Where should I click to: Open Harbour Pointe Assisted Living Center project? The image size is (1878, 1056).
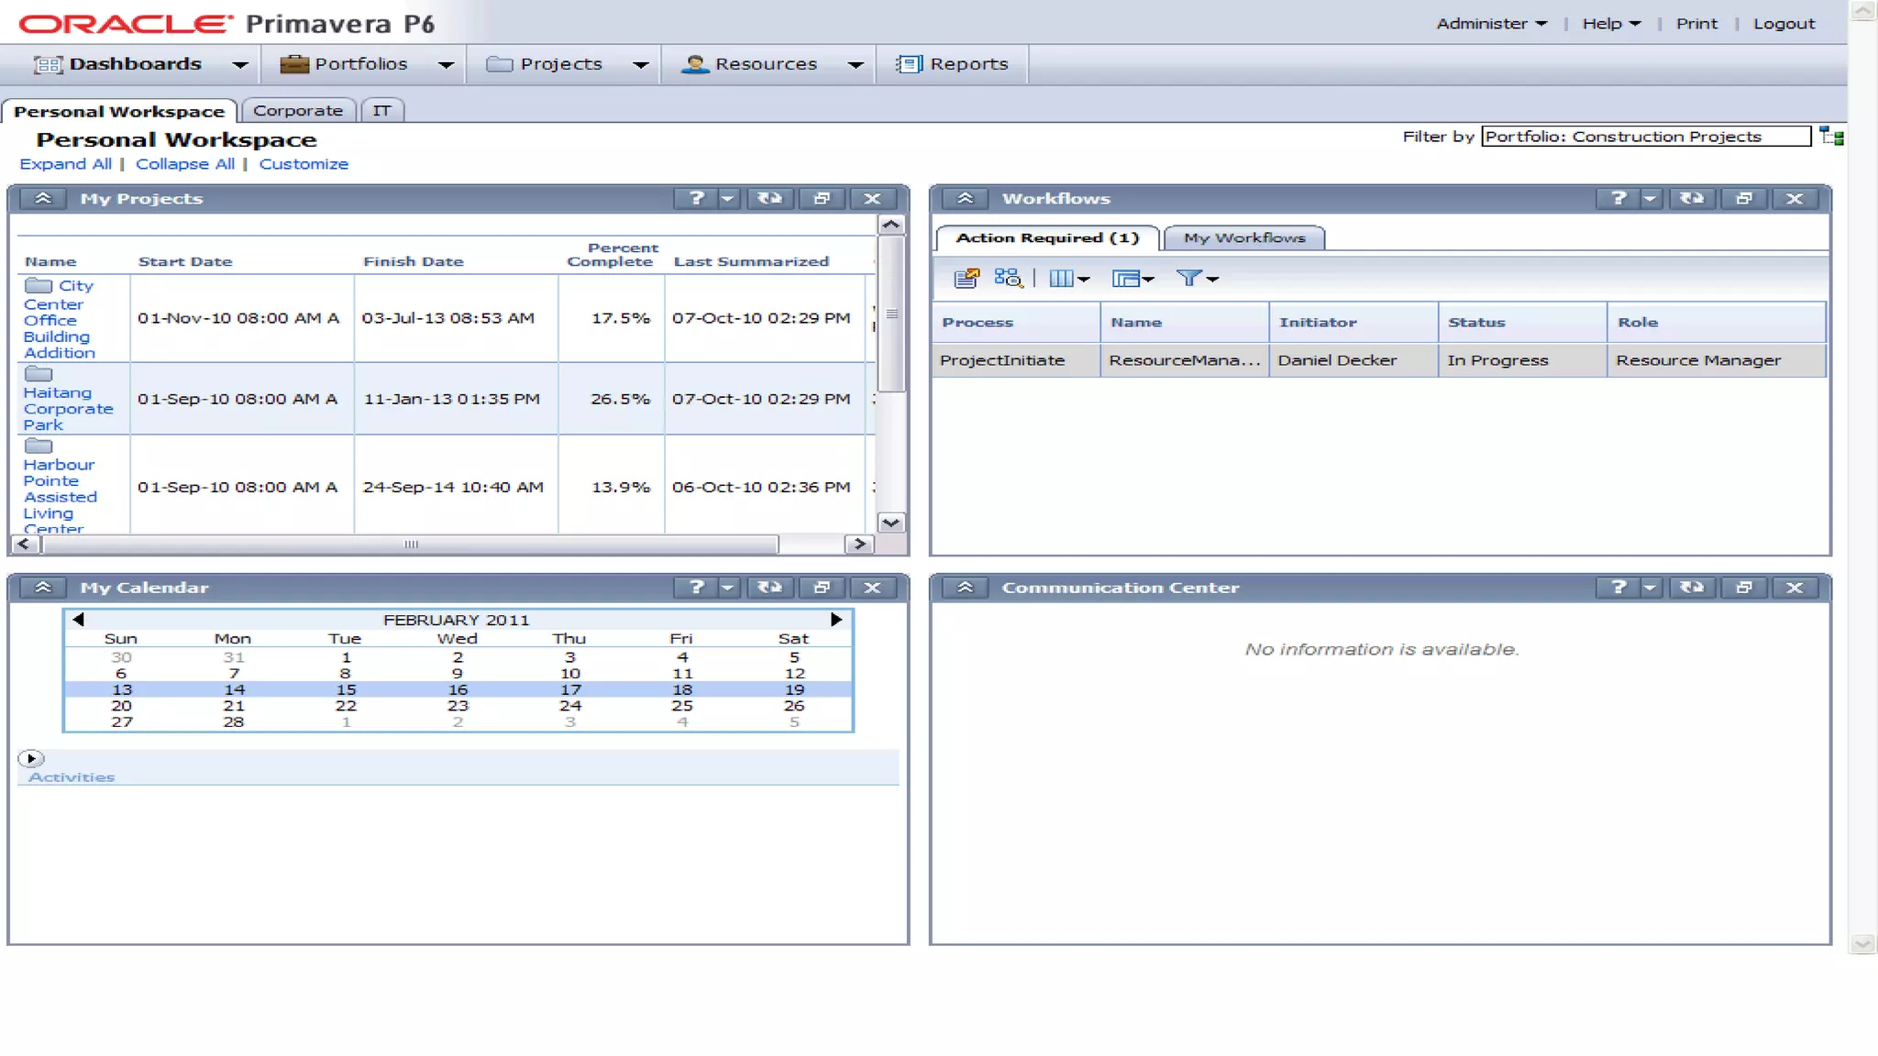point(61,496)
